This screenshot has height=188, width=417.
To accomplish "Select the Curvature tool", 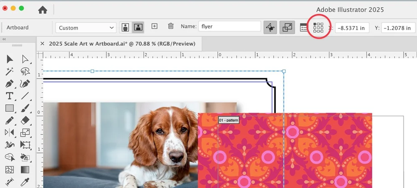I will tap(25, 84).
